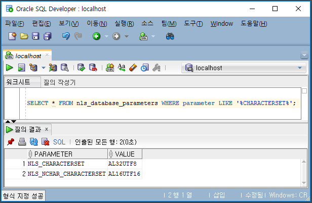Commit changes with the green check database icon

coord(81,68)
